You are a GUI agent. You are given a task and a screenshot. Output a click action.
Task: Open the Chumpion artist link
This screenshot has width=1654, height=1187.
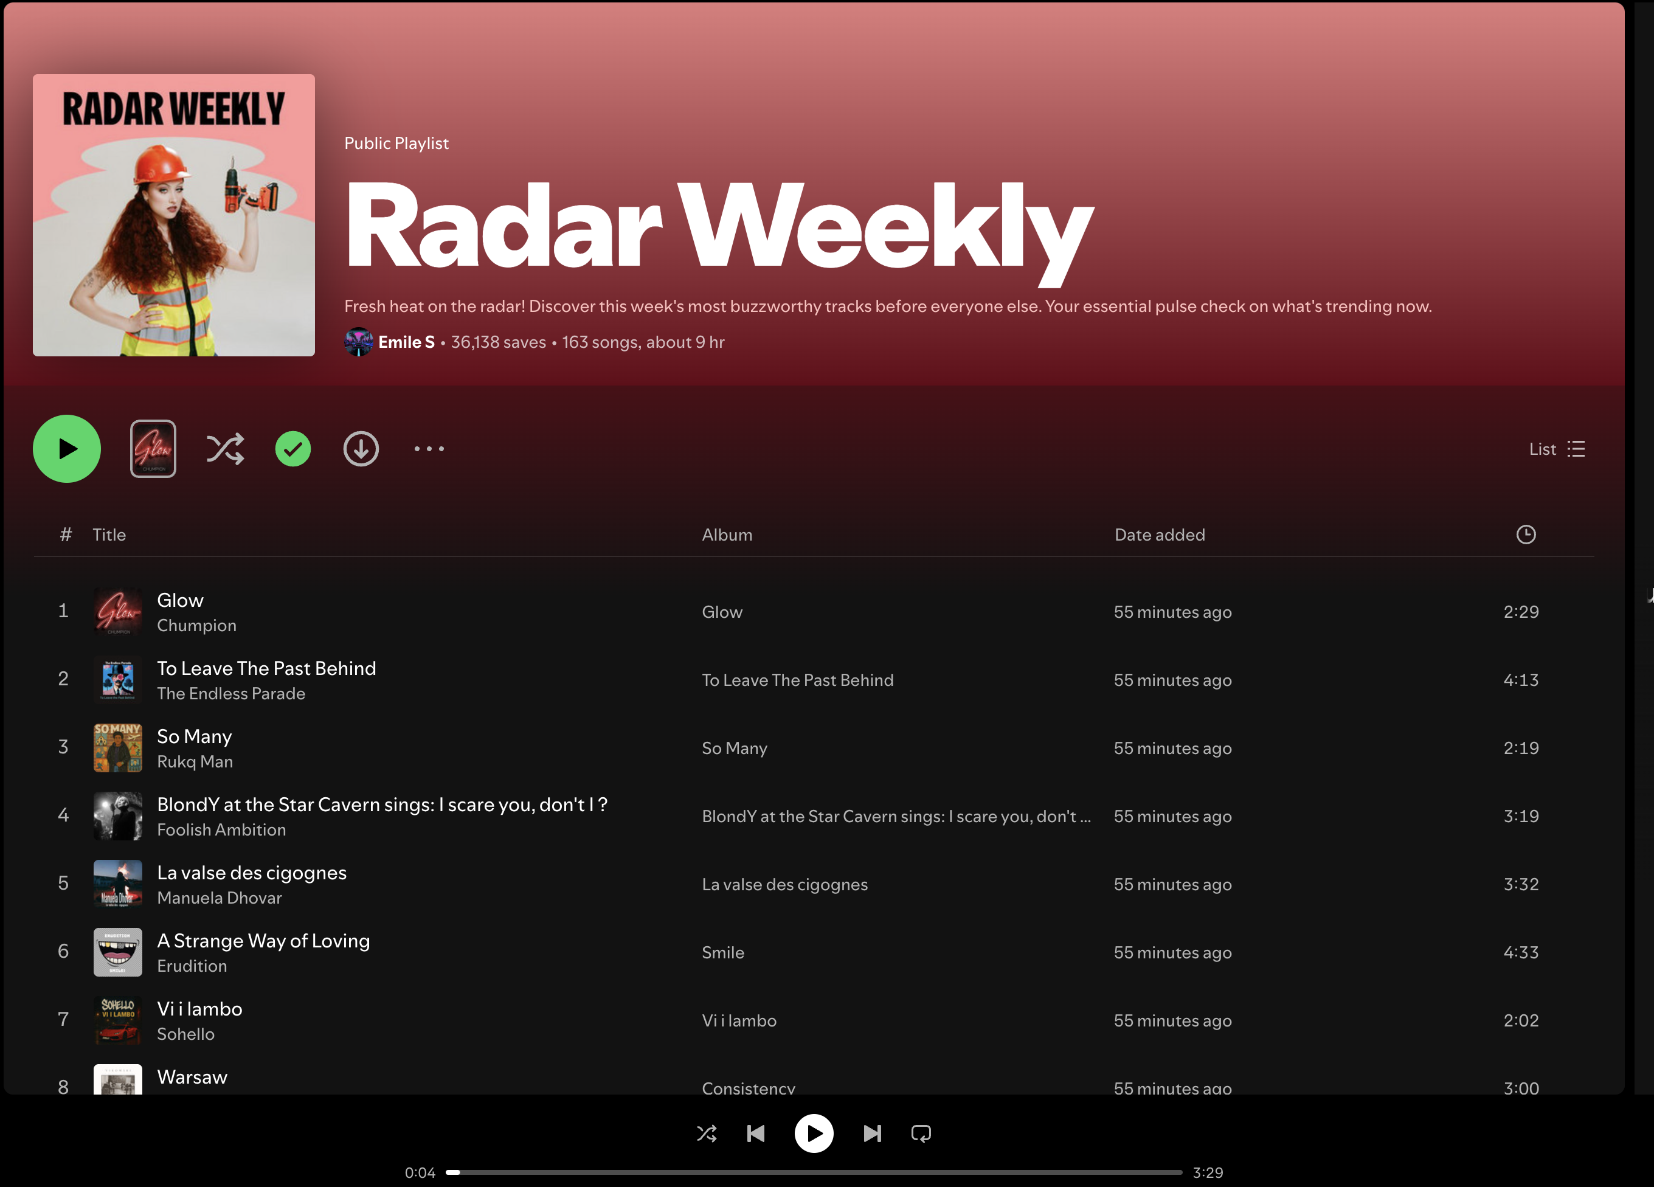click(196, 626)
